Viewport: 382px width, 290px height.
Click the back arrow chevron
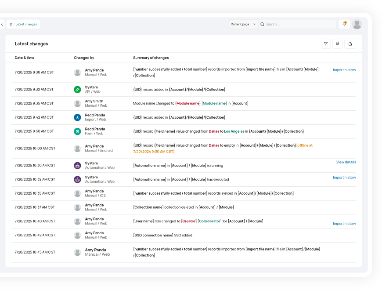pos(2,24)
